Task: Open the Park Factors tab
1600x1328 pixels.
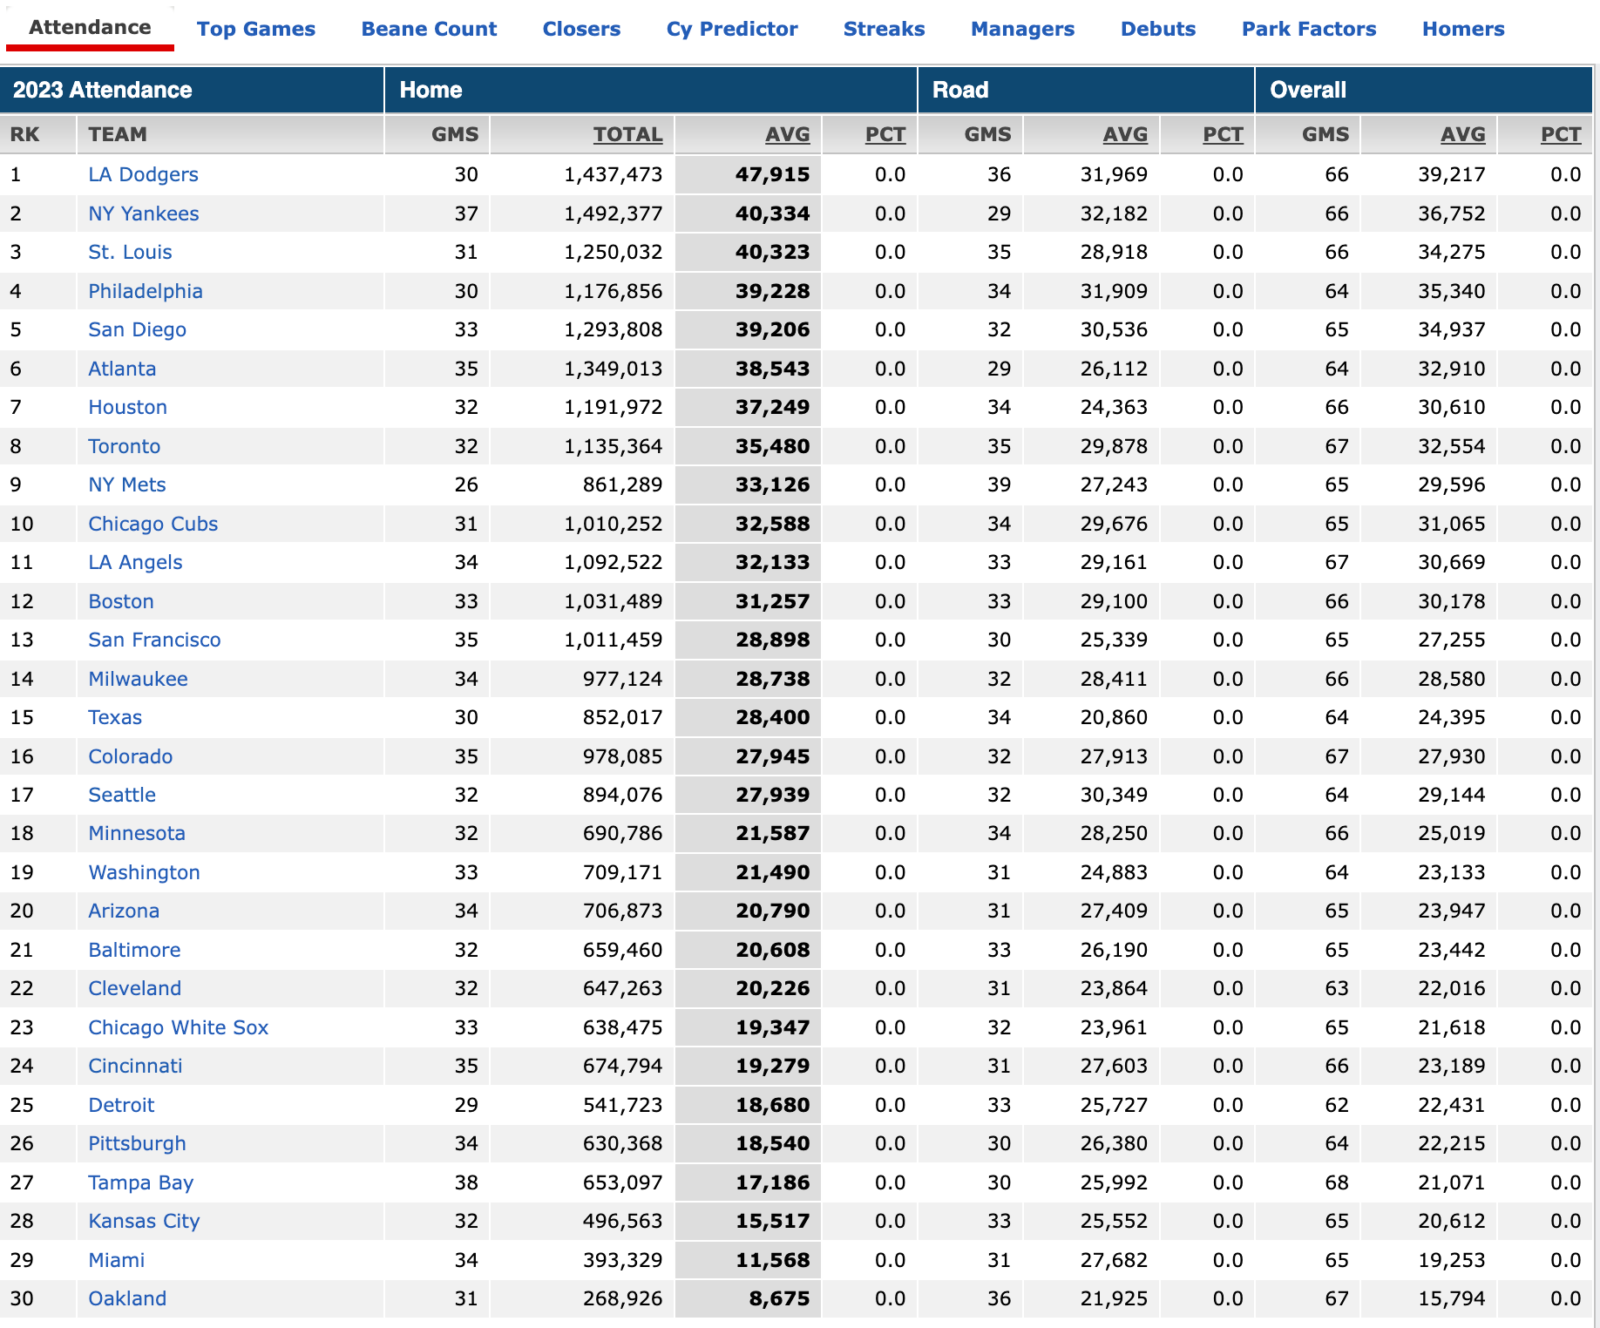Action: point(1309,29)
